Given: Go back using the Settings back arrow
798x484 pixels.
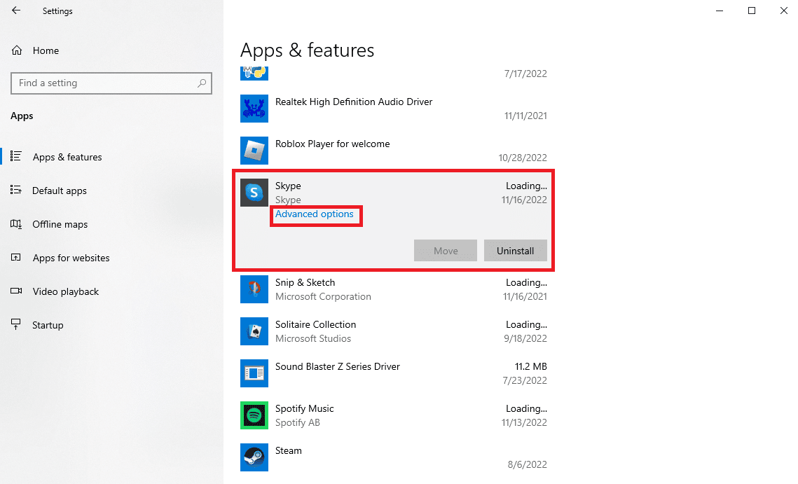Looking at the screenshot, I should click(16, 11).
